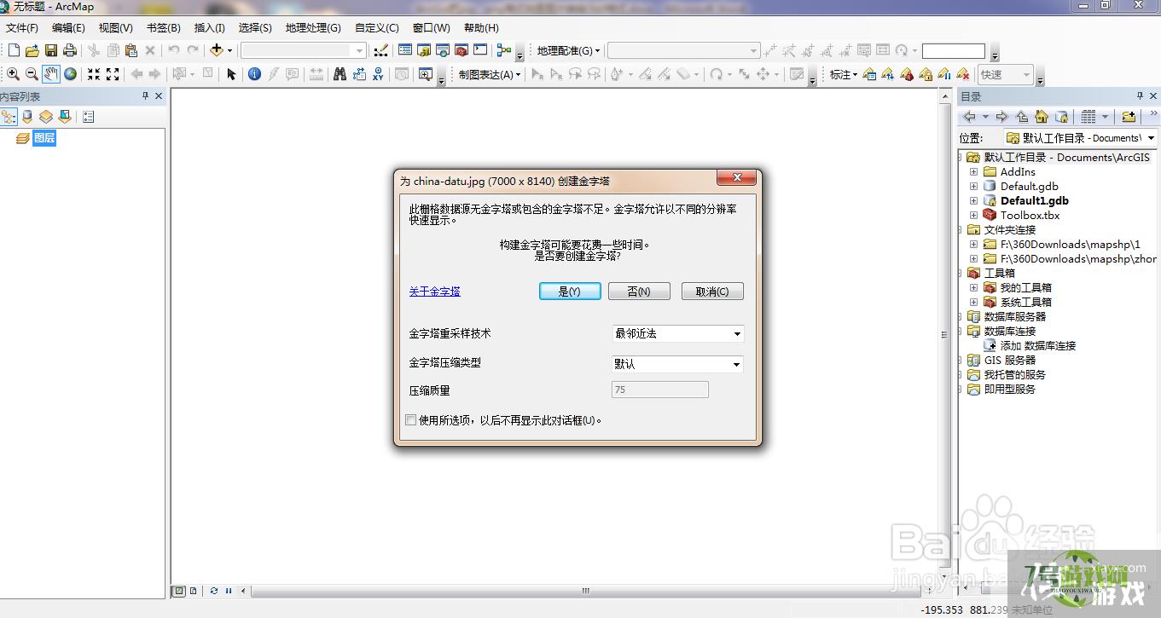Click the Go To XY icon
The width and height of the screenshot is (1161, 618).
378,74
